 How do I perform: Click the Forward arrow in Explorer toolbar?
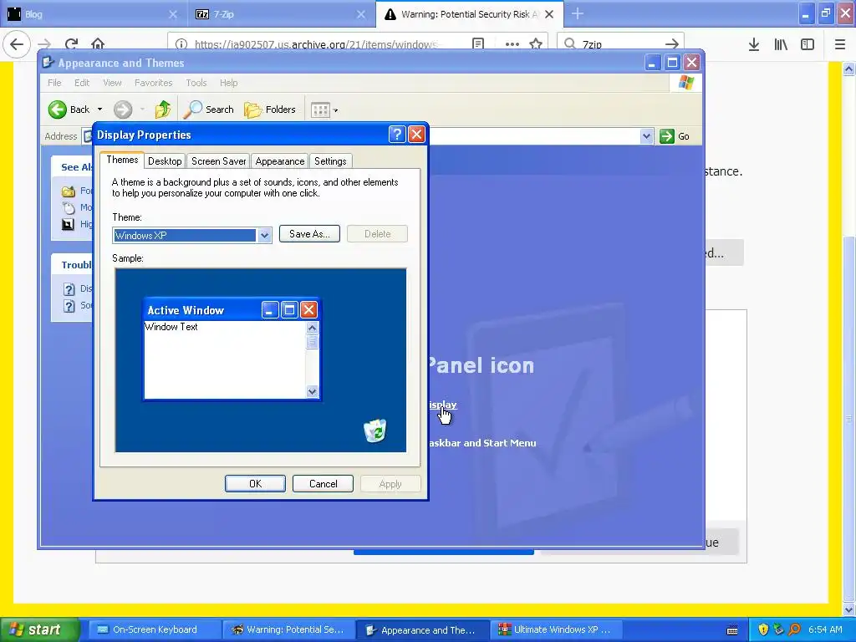[x=123, y=110]
